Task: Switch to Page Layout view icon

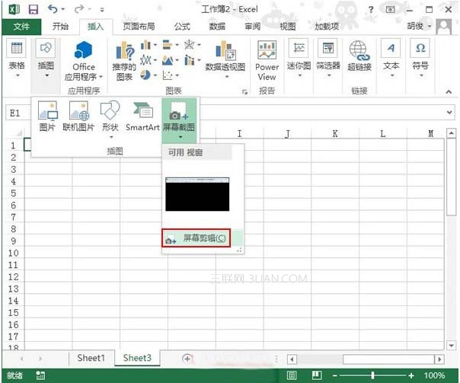Action: pyautogui.click(x=292, y=375)
